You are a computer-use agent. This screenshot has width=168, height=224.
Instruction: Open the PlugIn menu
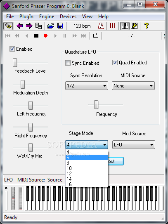(x=26, y=17)
